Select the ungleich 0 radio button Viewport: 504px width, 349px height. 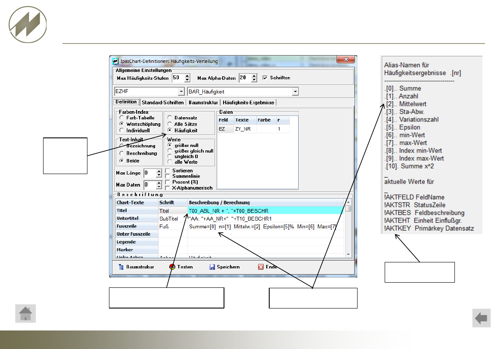click(x=170, y=156)
